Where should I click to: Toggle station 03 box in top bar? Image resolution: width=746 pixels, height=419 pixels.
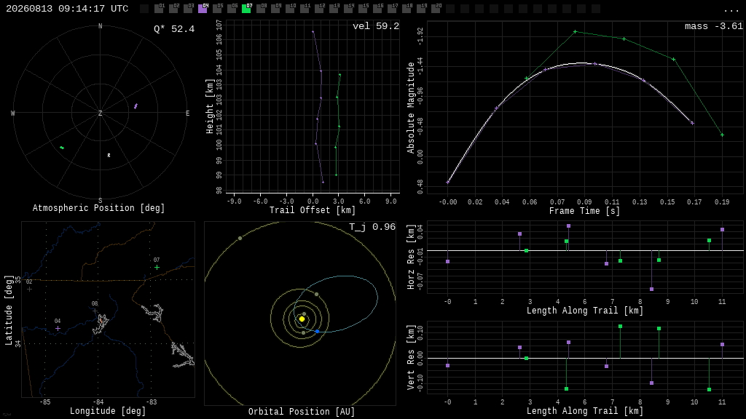[188, 9]
